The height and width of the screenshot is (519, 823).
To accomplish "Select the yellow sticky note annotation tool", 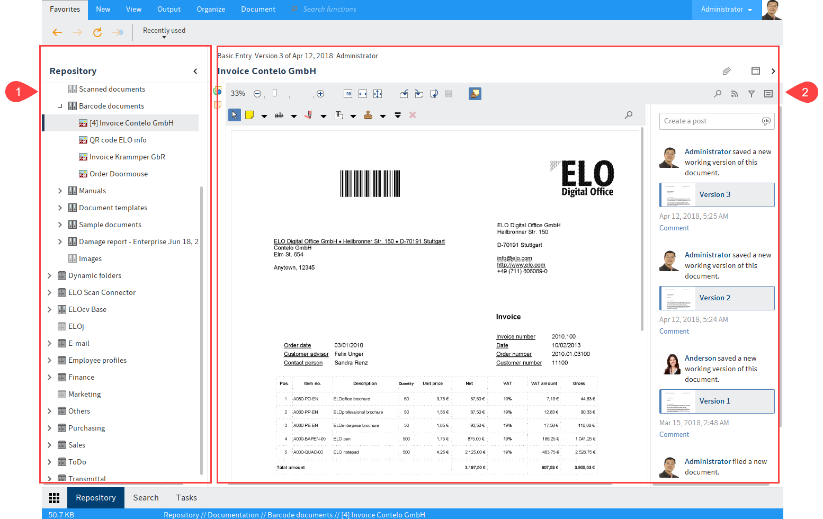I will tap(249, 115).
